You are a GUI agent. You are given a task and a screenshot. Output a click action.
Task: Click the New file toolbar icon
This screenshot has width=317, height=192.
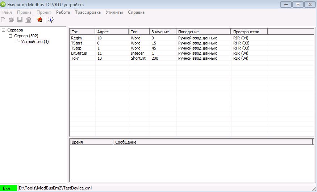[3, 20]
